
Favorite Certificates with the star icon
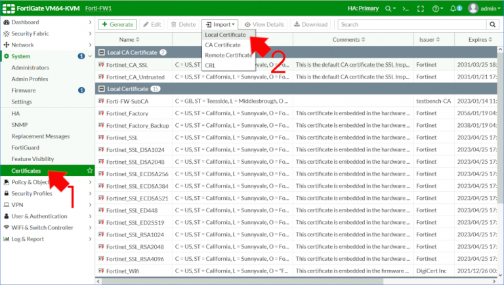pos(90,171)
